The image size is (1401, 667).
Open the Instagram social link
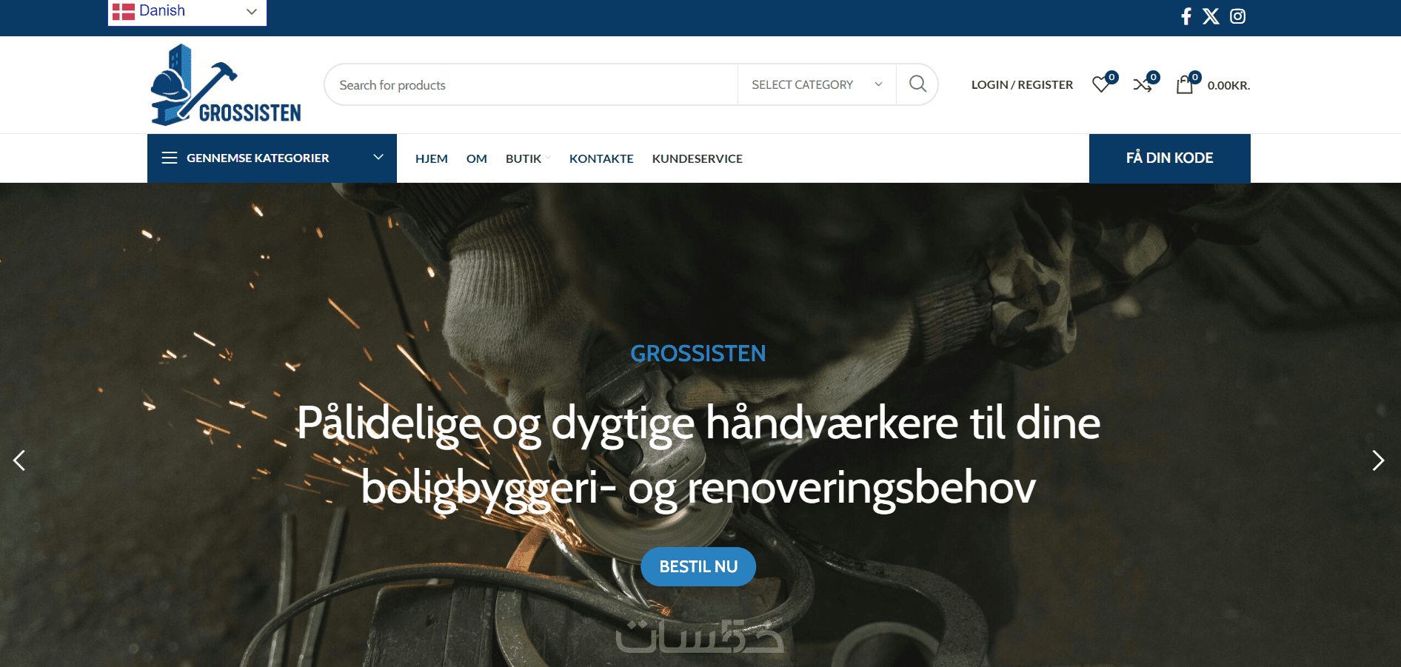click(1237, 16)
